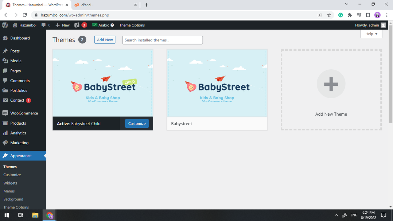This screenshot has width=393, height=221.
Task: View site information padlock icon
Action: point(37,15)
